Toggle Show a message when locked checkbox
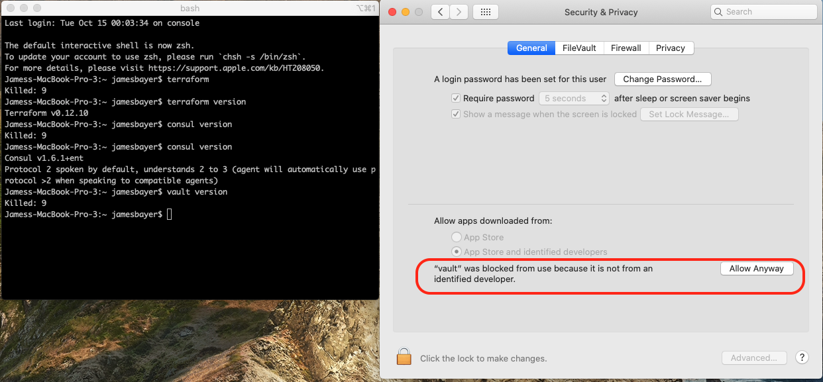 [455, 114]
